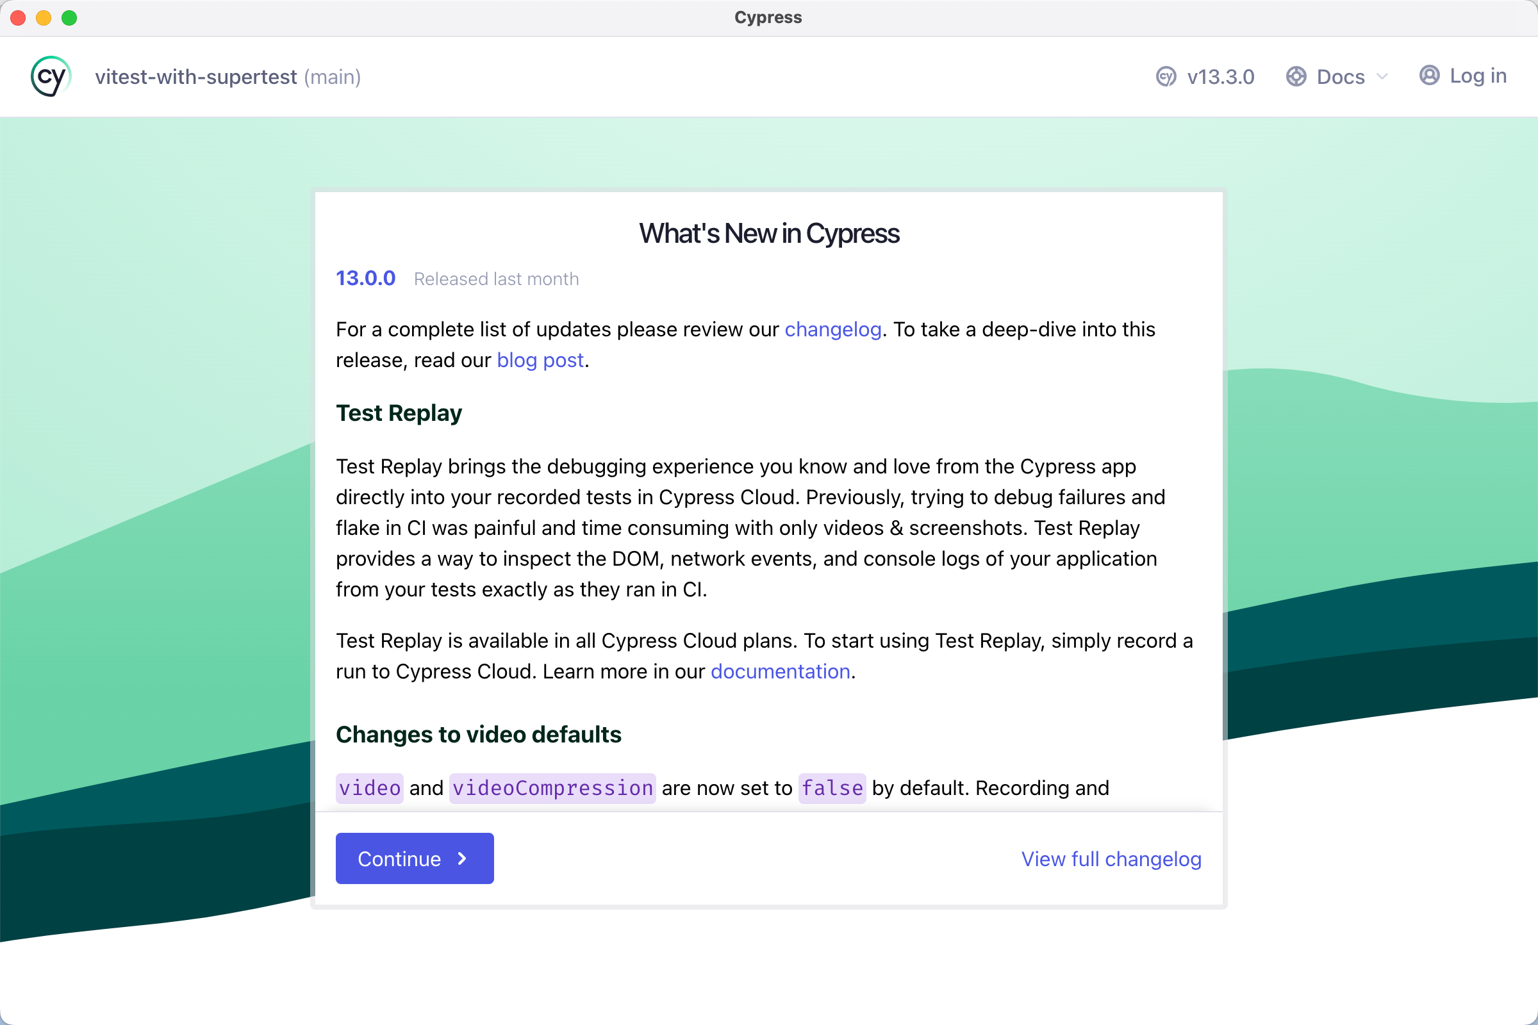Follow the blog post link
1538x1025 pixels.
pos(540,360)
